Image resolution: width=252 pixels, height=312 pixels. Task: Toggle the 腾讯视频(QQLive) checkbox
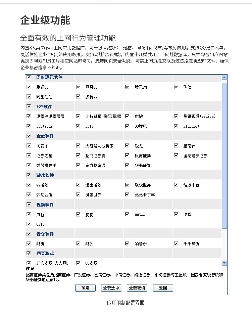pyautogui.click(x=176, y=116)
